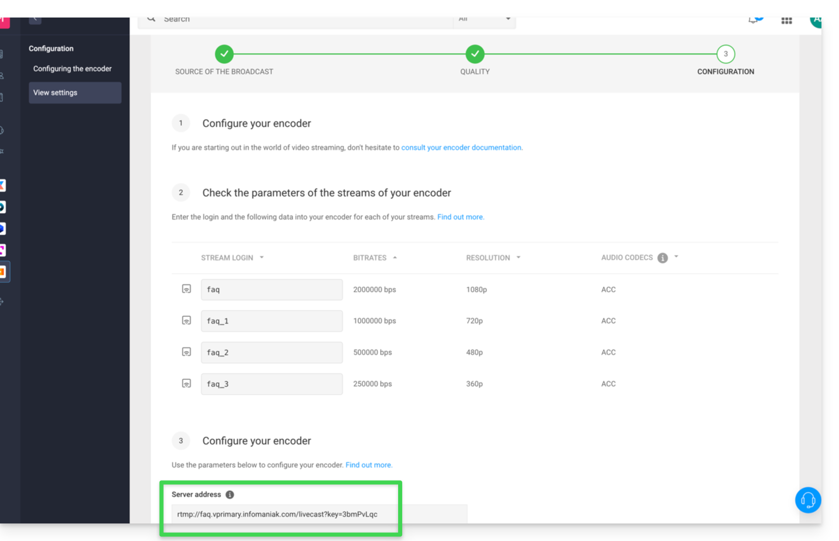
Task: Sort by Stream Login column arrow
Action: point(262,258)
